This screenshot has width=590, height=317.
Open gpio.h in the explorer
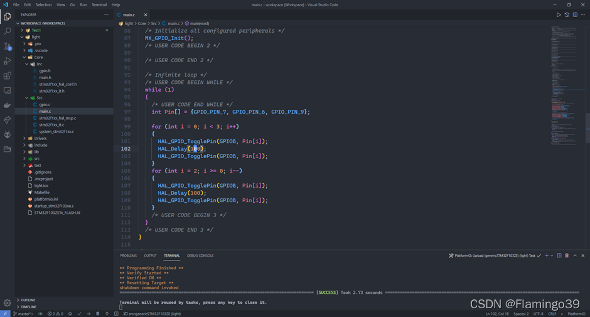(45, 71)
